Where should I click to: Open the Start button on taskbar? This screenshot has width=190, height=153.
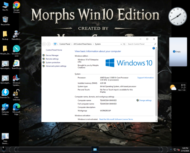4,150
